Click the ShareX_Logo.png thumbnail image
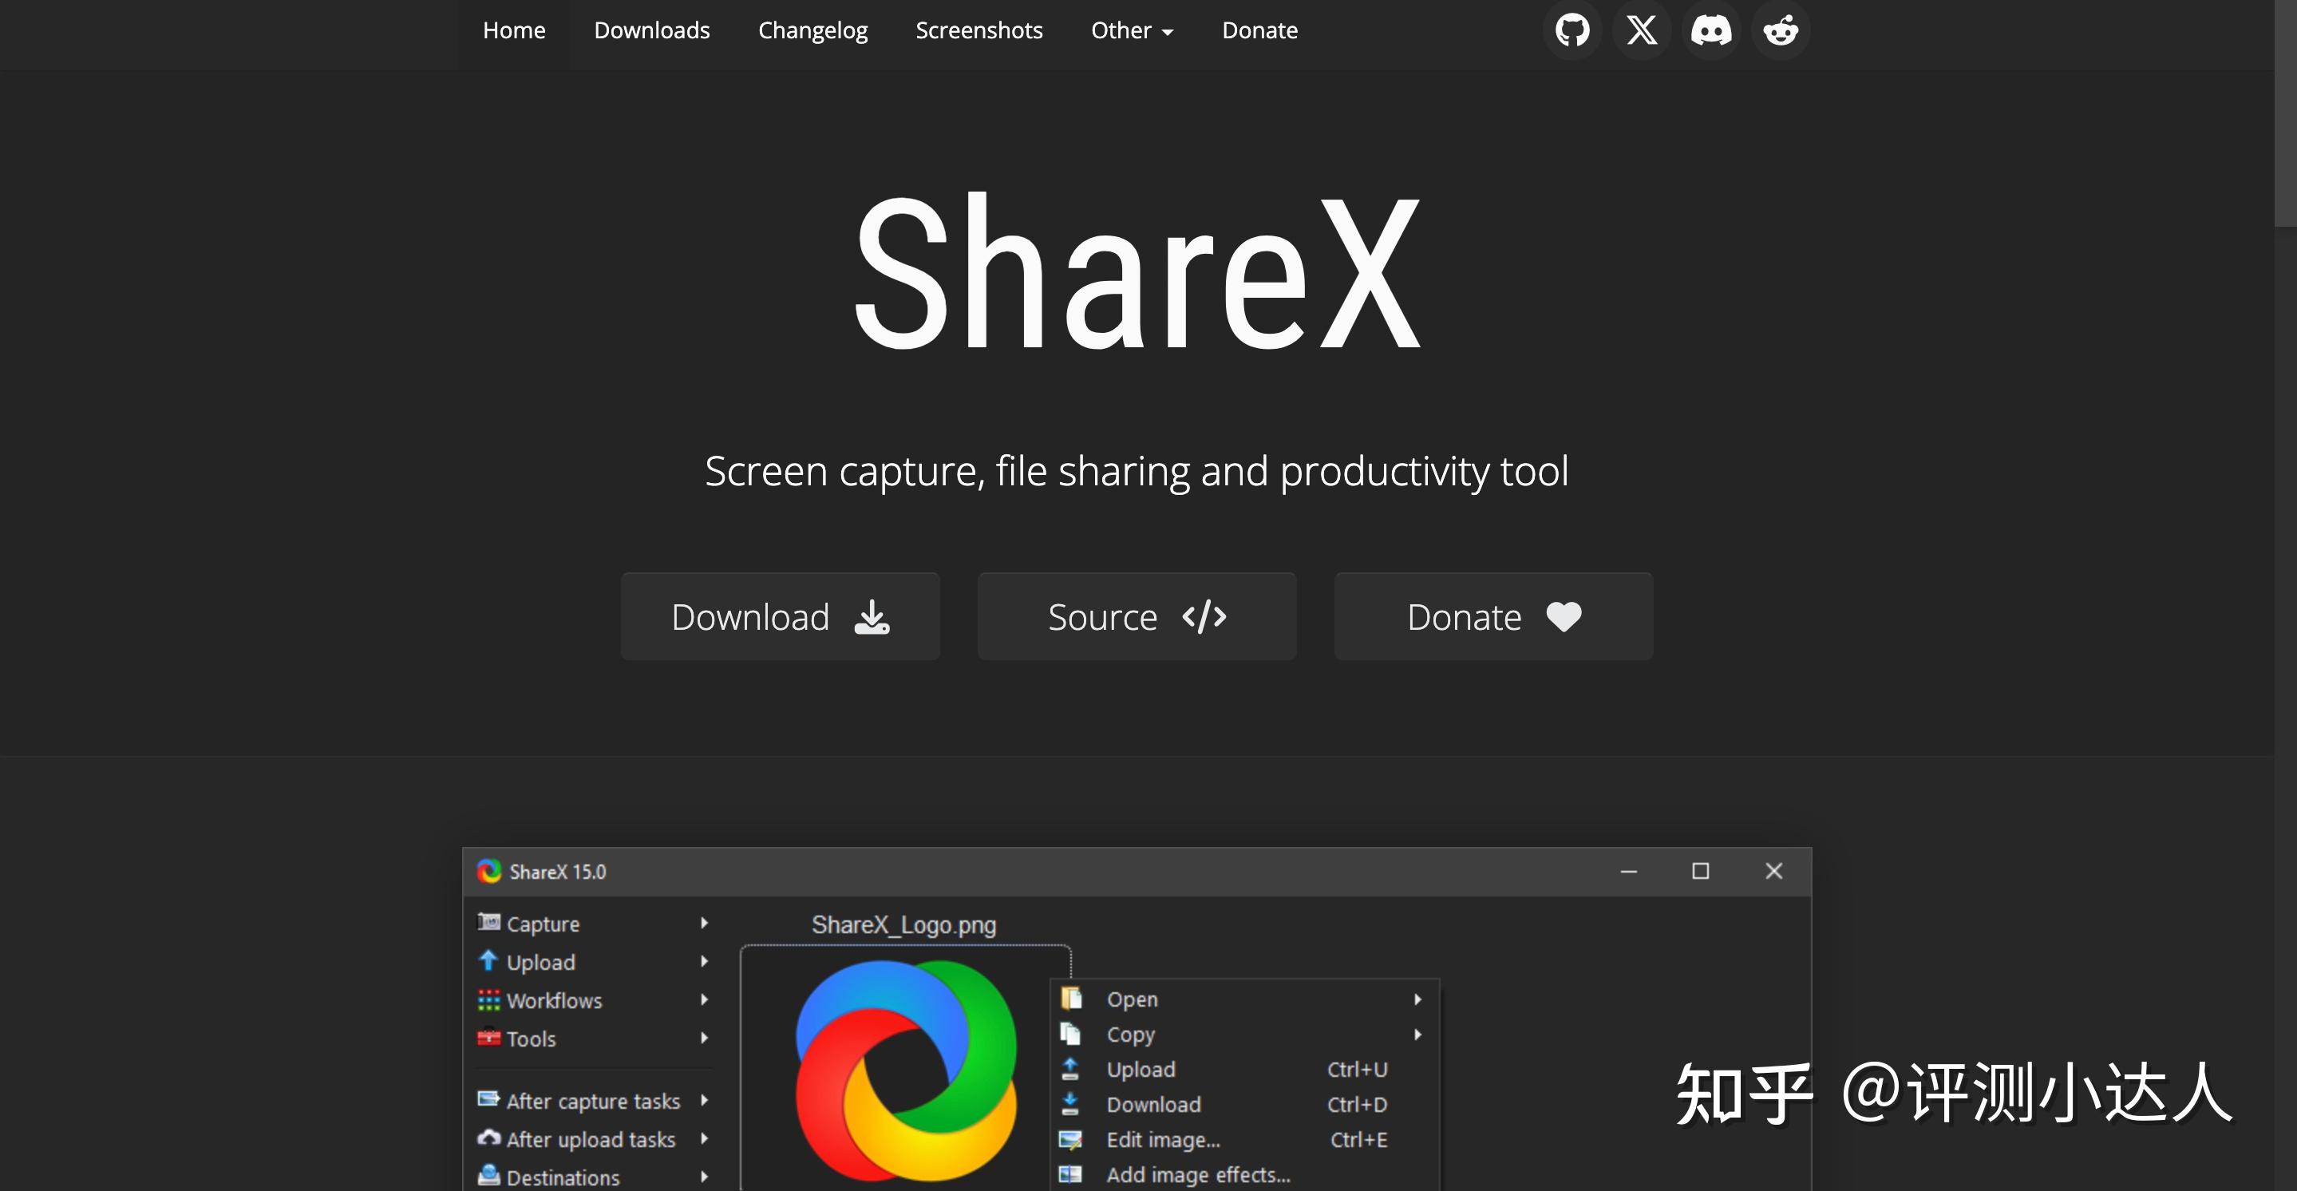The height and width of the screenshot is (1191, 2297). coord(905,1070)
